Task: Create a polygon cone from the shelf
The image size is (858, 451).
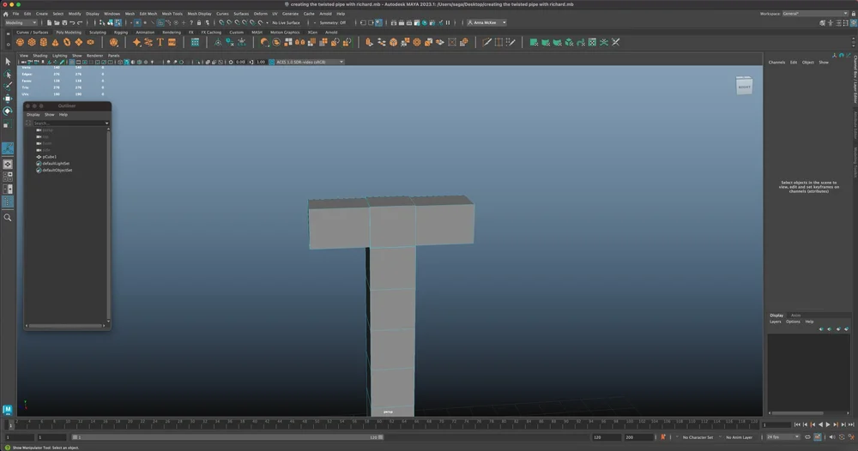Action: (55, 42)
